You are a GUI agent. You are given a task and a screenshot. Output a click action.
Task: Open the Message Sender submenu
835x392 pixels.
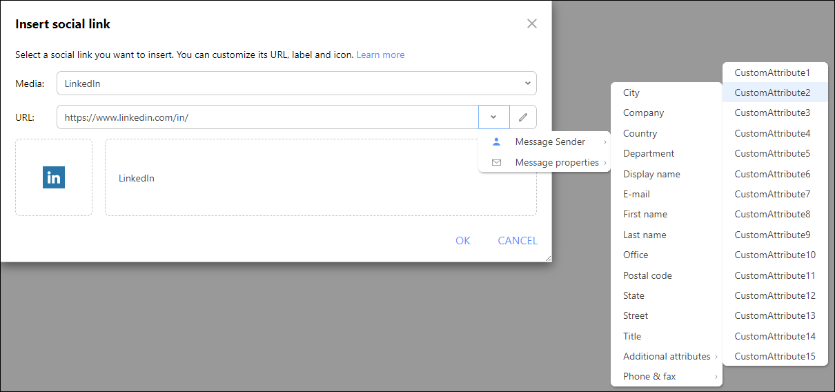click(544, 141)
